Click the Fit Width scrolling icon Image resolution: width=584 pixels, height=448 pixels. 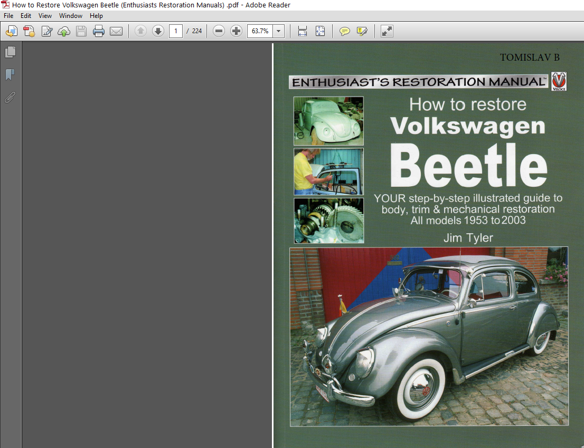point(303,31)
